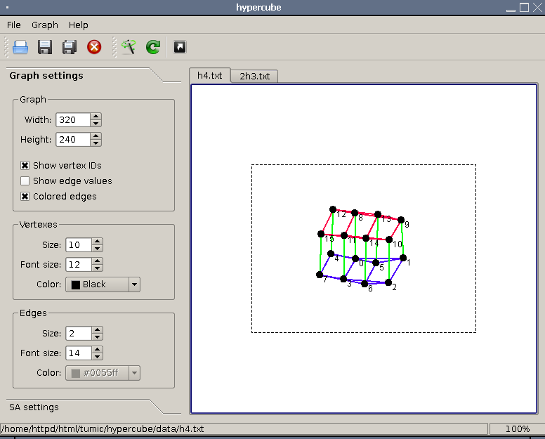Increase graph Height spinner up arrow
Image resolution: width=545 pixels, height=439 pixels.
tap(96, 136)
